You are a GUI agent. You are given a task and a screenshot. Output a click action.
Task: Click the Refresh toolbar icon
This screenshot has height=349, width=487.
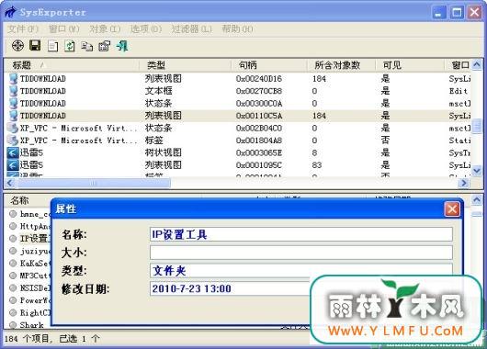pyautogui.click(x=70, y=46)
